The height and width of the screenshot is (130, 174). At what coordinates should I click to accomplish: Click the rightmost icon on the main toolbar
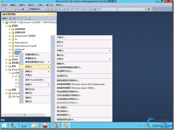[x=148, y=9]
